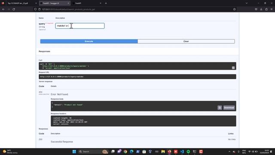Copy the response body with clipboard icon

(220, 108)
